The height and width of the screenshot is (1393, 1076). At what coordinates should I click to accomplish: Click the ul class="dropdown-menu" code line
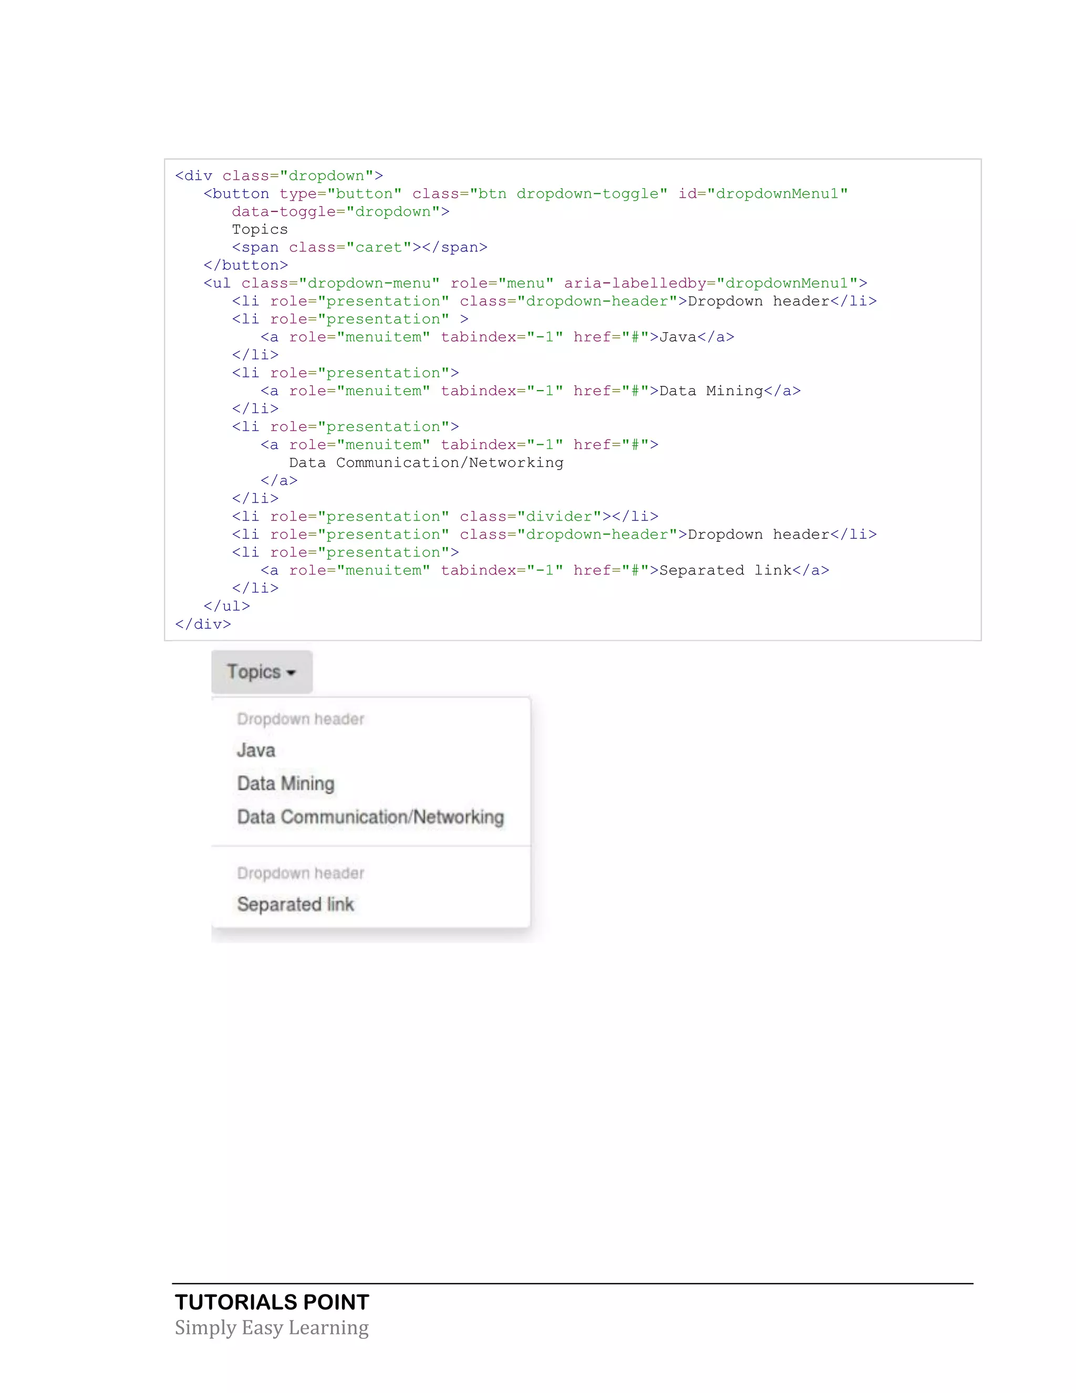(x=535, y=283)
